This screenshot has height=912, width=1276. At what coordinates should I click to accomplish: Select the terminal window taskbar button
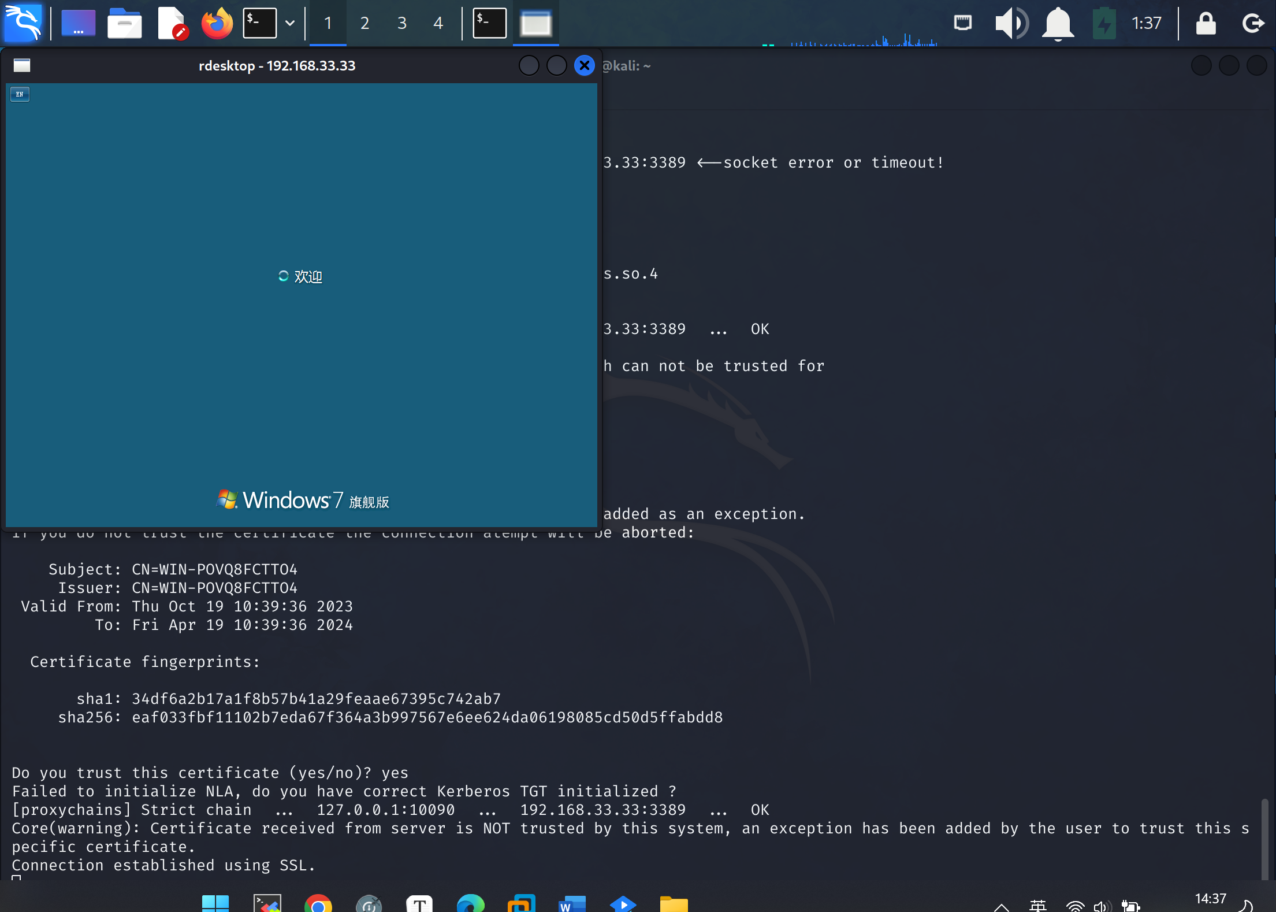coord(489,23)
